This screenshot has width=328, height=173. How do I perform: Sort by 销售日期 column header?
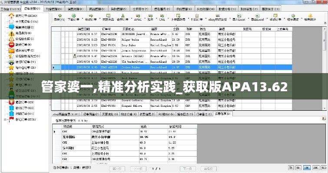pos(88,29)
